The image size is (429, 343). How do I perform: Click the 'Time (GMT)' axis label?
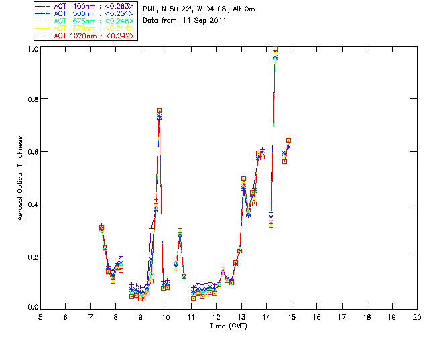tap(229, 326)
